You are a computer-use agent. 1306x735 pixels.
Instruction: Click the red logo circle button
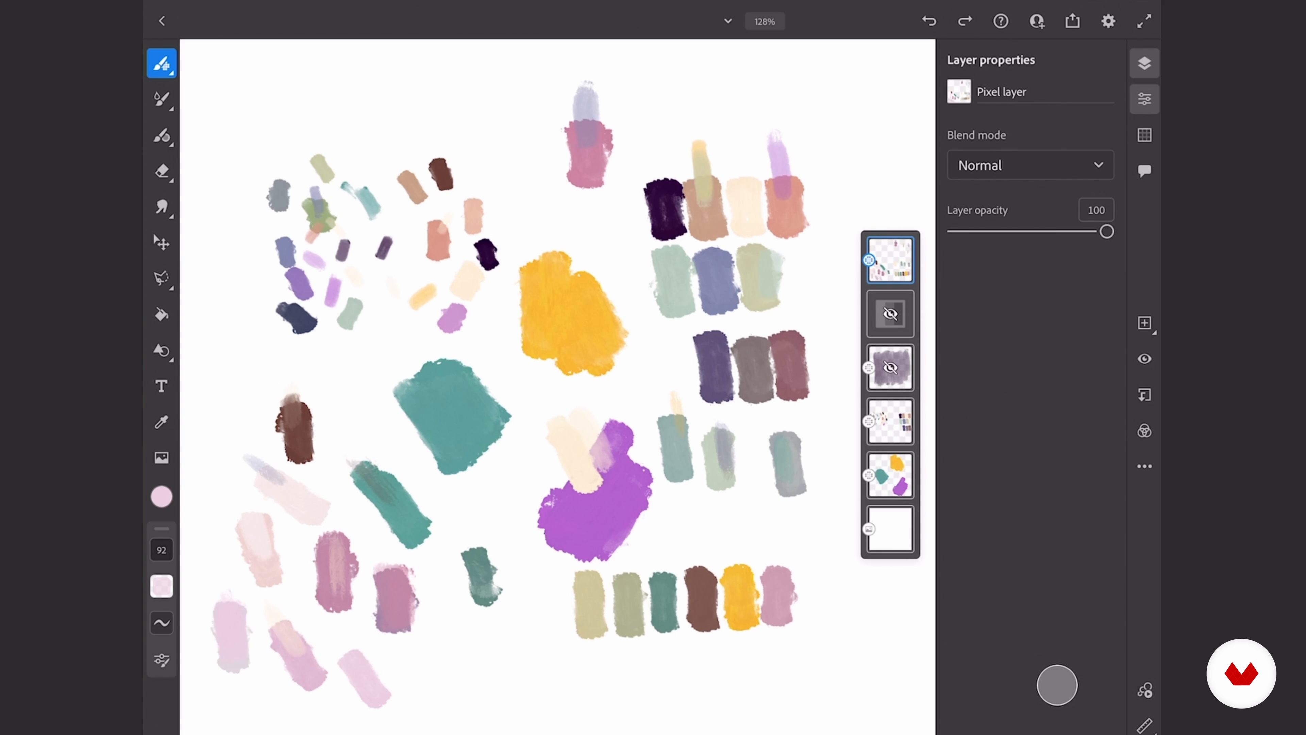(1241, 674)
